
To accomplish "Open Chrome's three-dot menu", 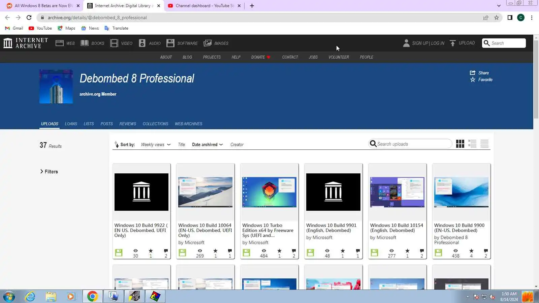I will [x=532, y=18].
